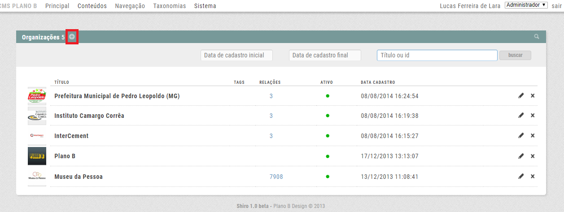Click the Pedro Leopoldo logo thumbnail

pyautogui.click(x=37, y=95)
